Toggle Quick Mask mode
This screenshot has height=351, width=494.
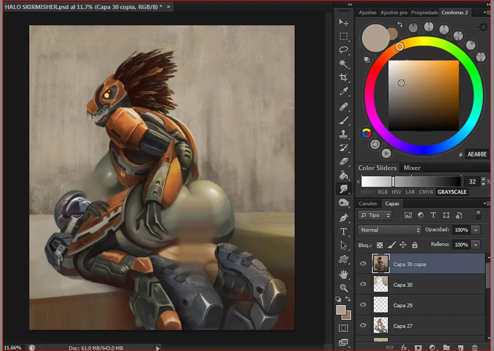(343, 328)
